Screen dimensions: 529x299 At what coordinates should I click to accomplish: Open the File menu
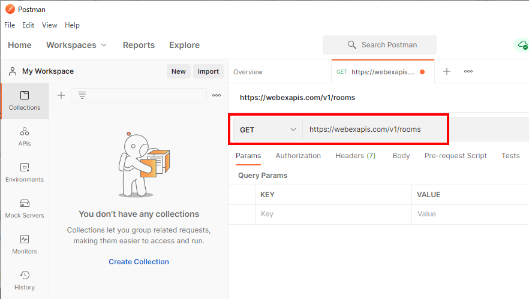pos(10,25)
